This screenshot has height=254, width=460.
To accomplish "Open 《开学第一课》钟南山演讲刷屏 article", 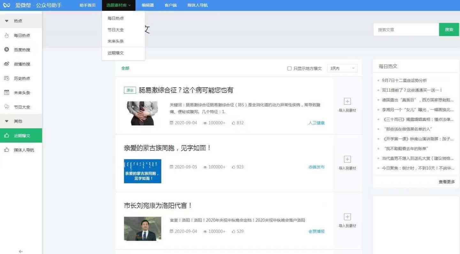I will pyautogui.click(x=418, y=139).
